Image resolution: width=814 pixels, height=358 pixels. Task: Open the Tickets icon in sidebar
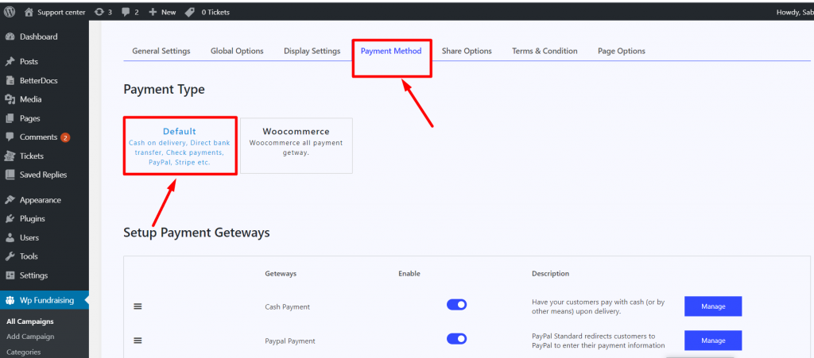click(x=10, y=156)
